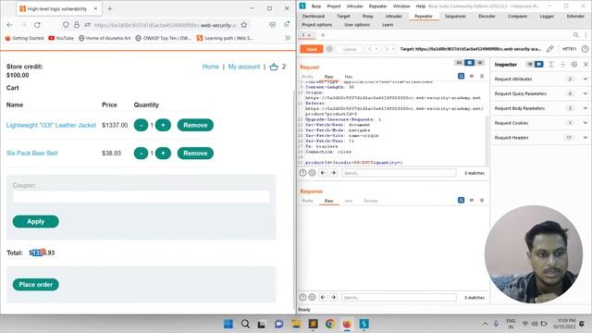Focus the Coupon input field
The height and width of the screenshot is (333, 592).
(x=141, y=196)
